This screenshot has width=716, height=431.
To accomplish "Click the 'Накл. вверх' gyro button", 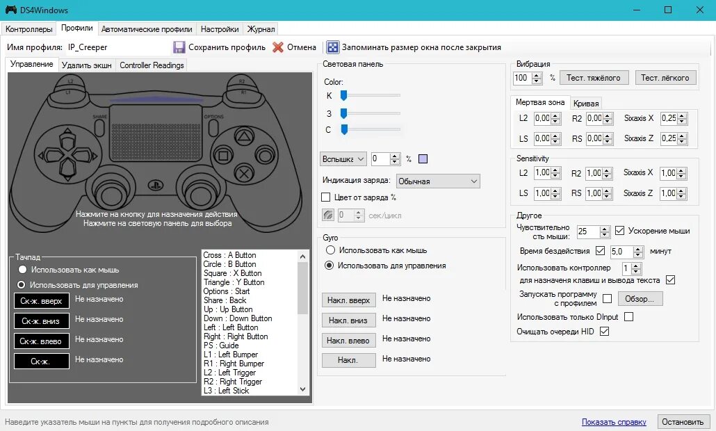I will [348, 300].
